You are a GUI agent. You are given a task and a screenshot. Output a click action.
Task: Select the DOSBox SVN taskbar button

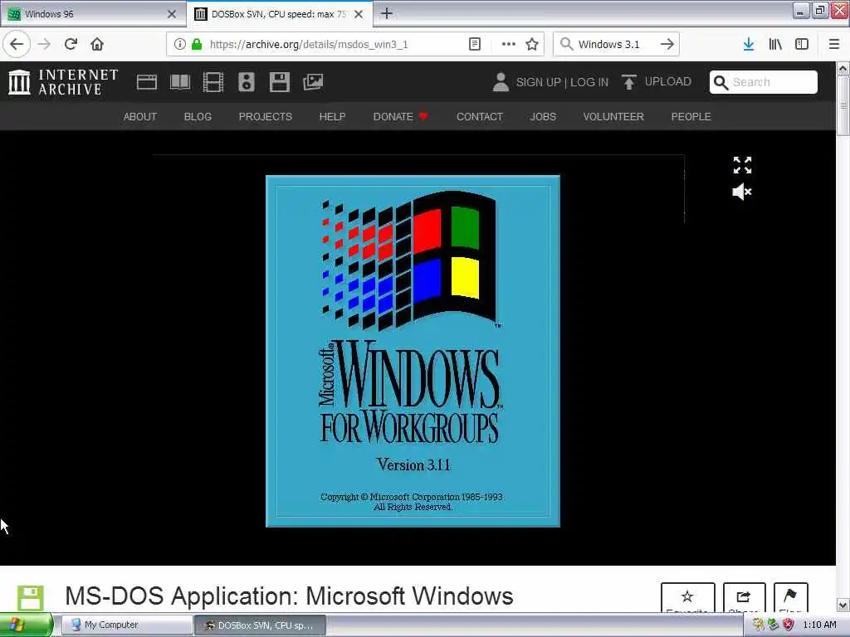261,625
